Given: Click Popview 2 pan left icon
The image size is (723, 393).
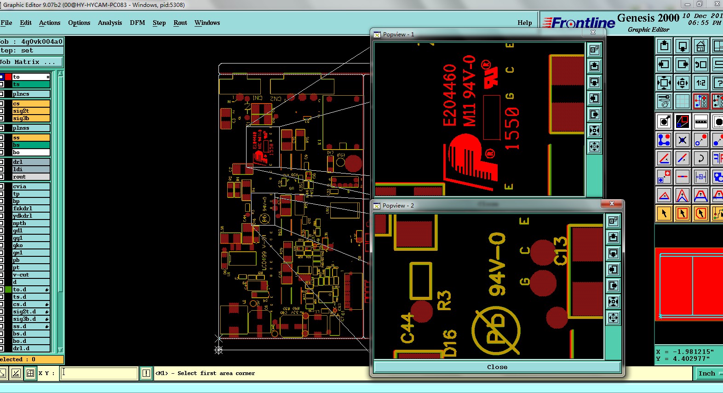Looking at the screenshot, I should click(x=613, y=269).
